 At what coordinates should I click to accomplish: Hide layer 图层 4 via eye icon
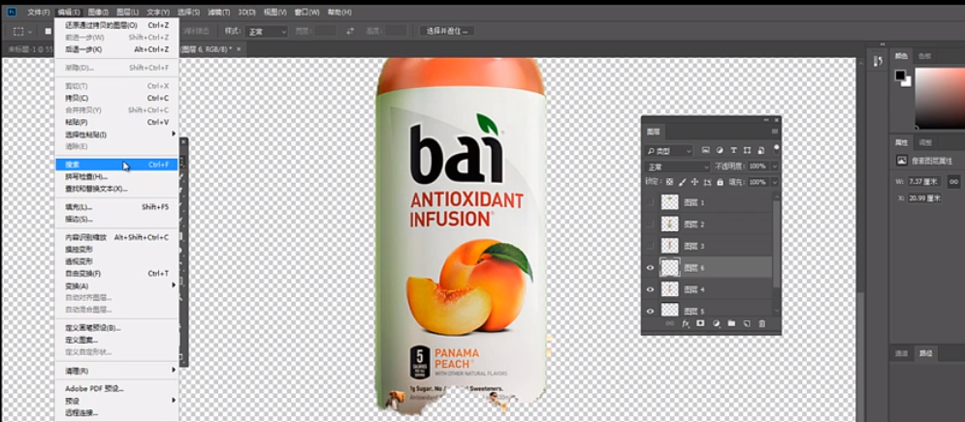tap(650, 289)
